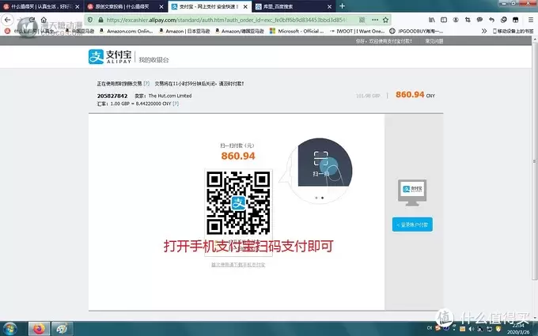538x336 pixels.
Task: Click the order number 205827842
Action: click(112, 96)
